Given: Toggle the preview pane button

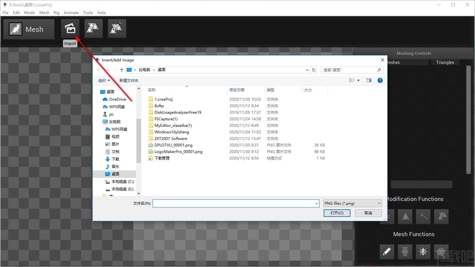Looking at the screenshot, I should pyautogui.click(x=369, y=80).
